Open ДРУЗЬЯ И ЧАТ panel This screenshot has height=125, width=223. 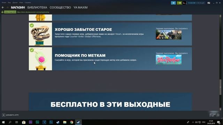point(213,115)
